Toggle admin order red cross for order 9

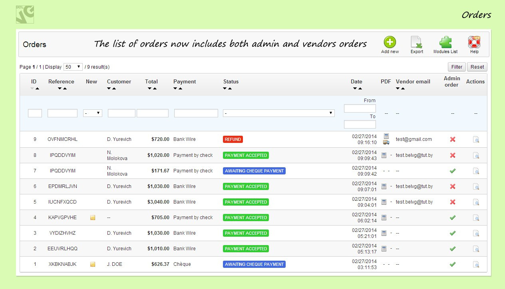pos(452,139)
